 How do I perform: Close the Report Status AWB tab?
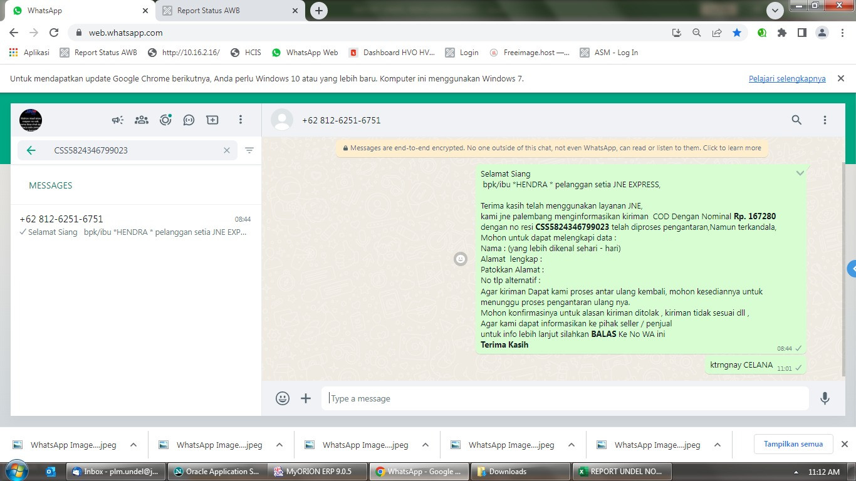295,11
